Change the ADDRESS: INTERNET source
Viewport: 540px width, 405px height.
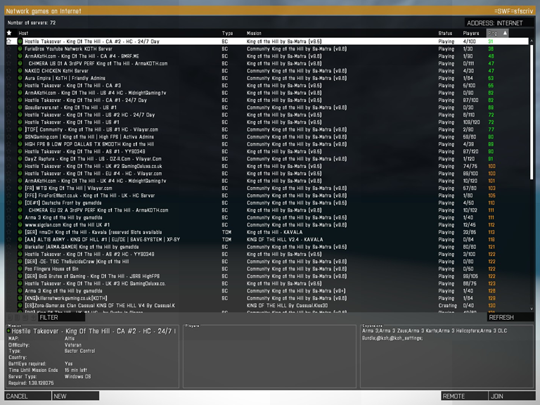click(x=499, y=23)
